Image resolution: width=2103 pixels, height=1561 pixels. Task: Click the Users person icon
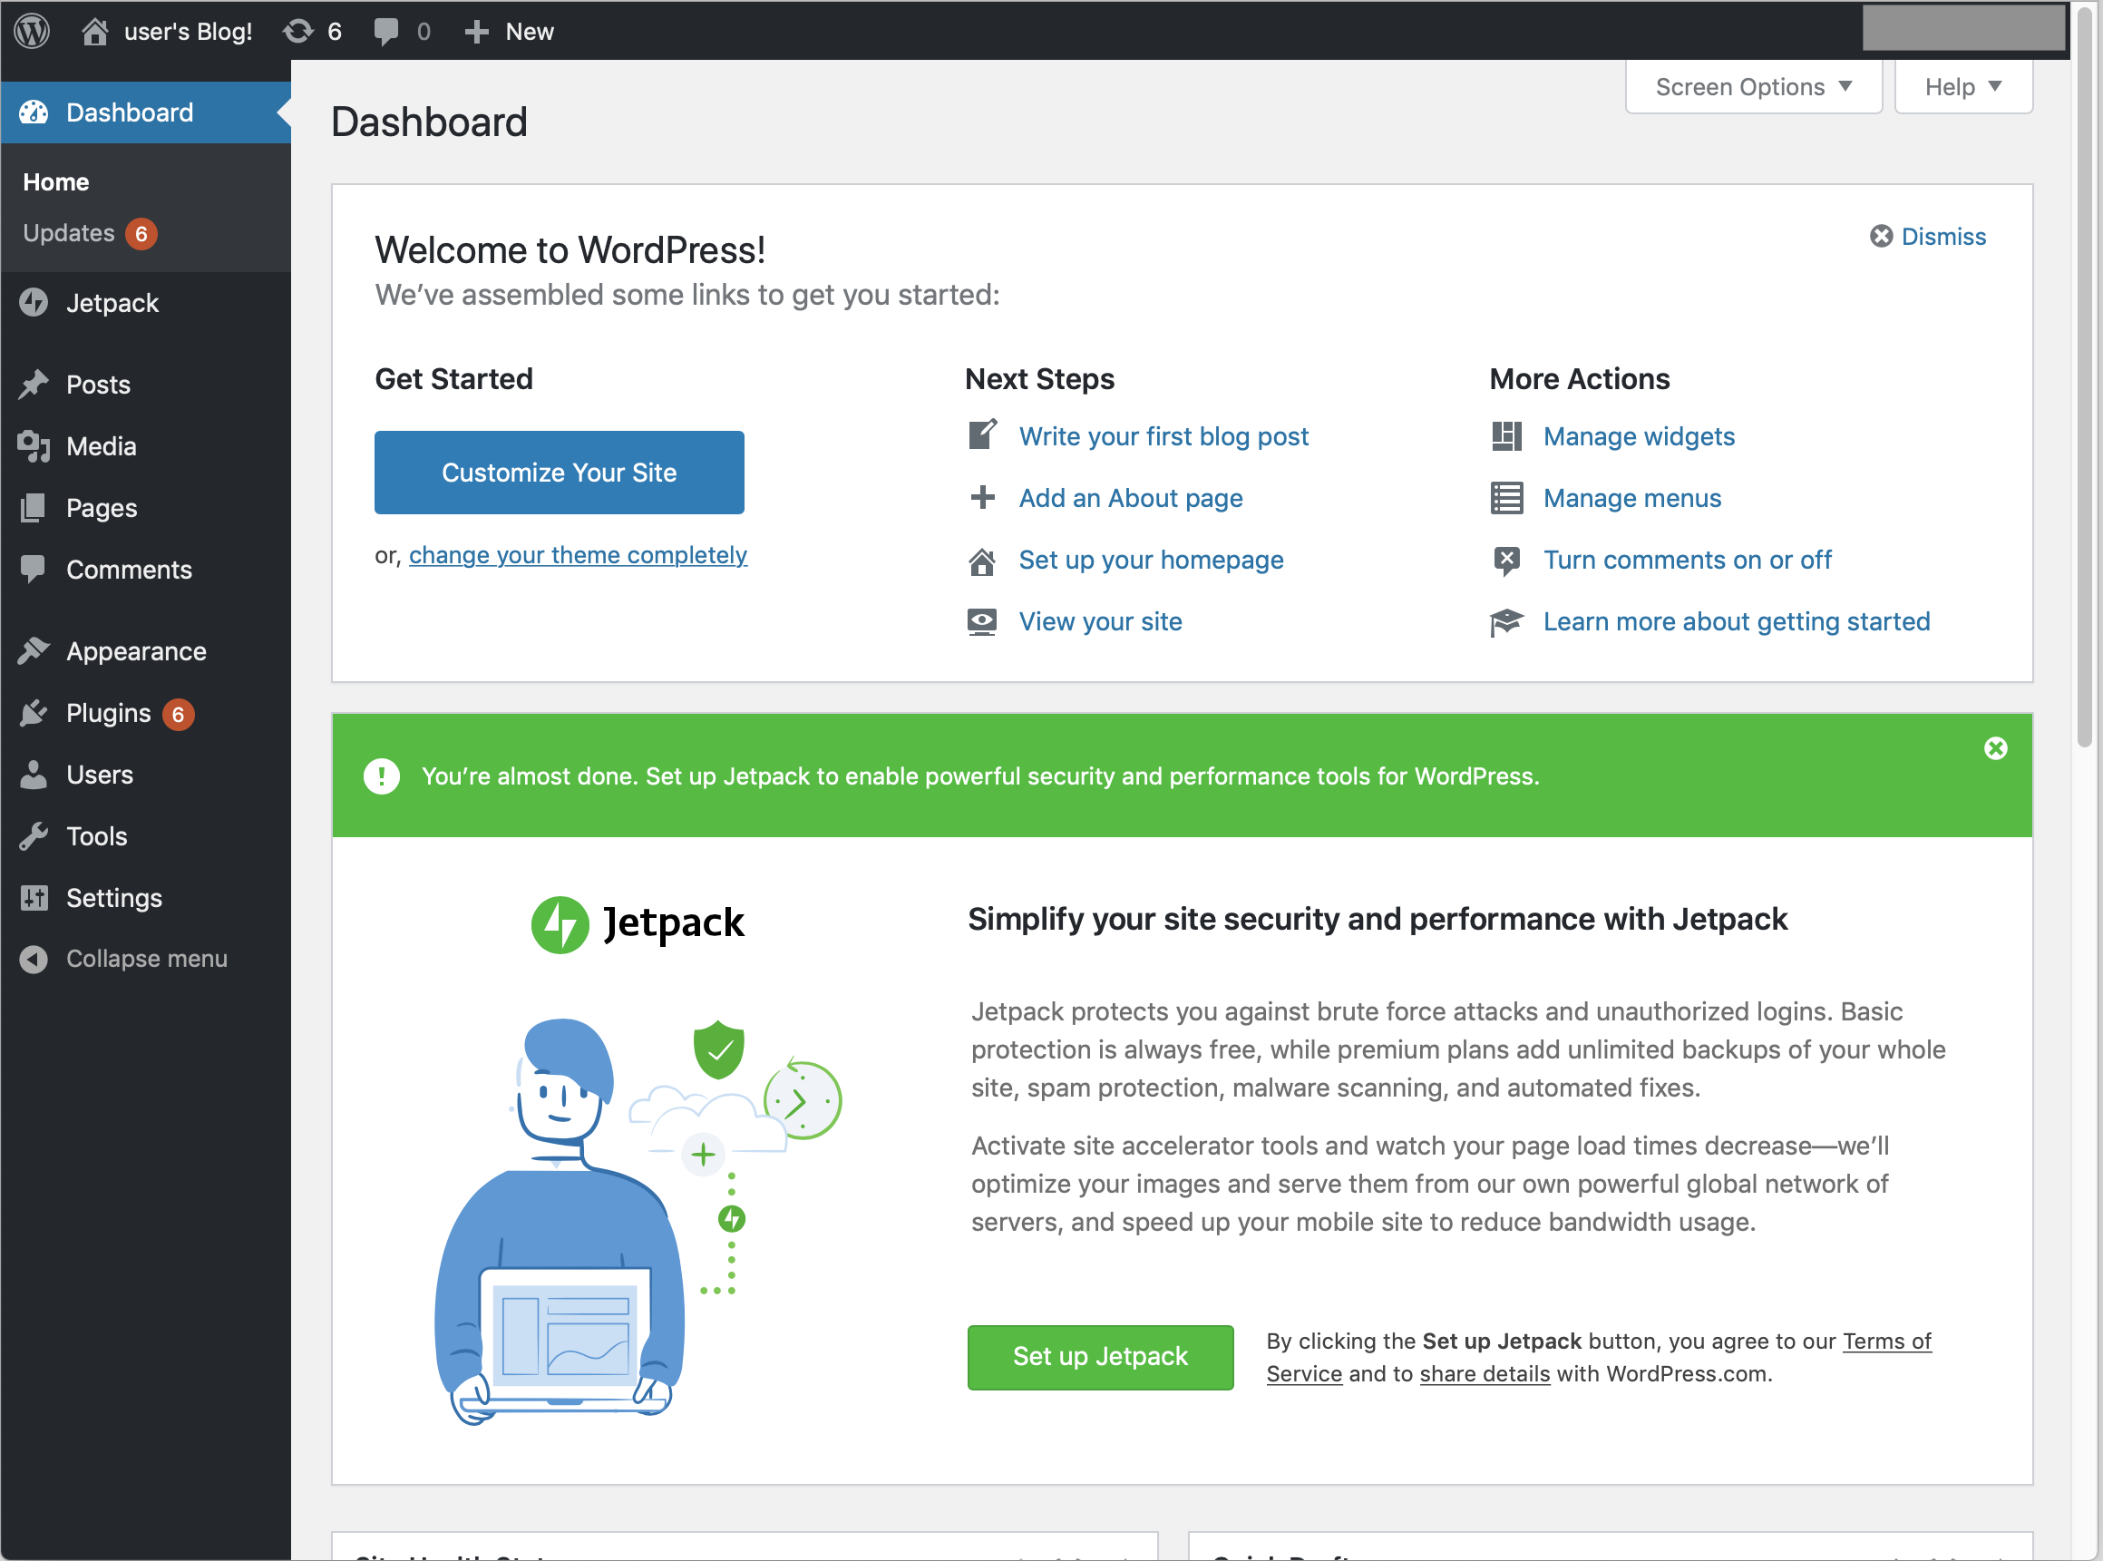click(34, 775)
